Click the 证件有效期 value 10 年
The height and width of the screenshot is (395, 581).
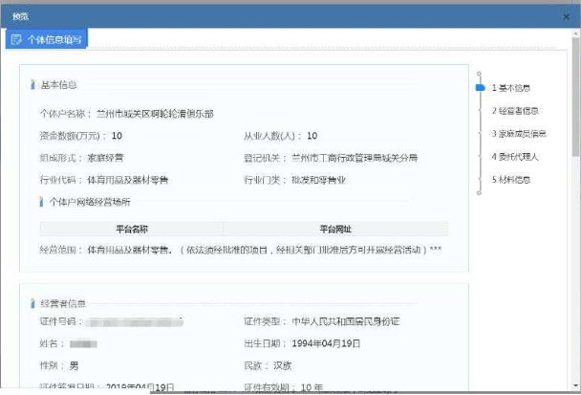312,387
